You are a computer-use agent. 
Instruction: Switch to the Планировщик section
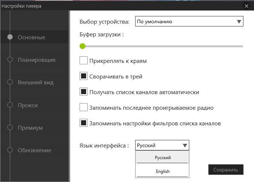coord(37,60)
